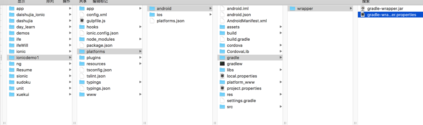Click the build.gradle file icon

pos(222,39)
